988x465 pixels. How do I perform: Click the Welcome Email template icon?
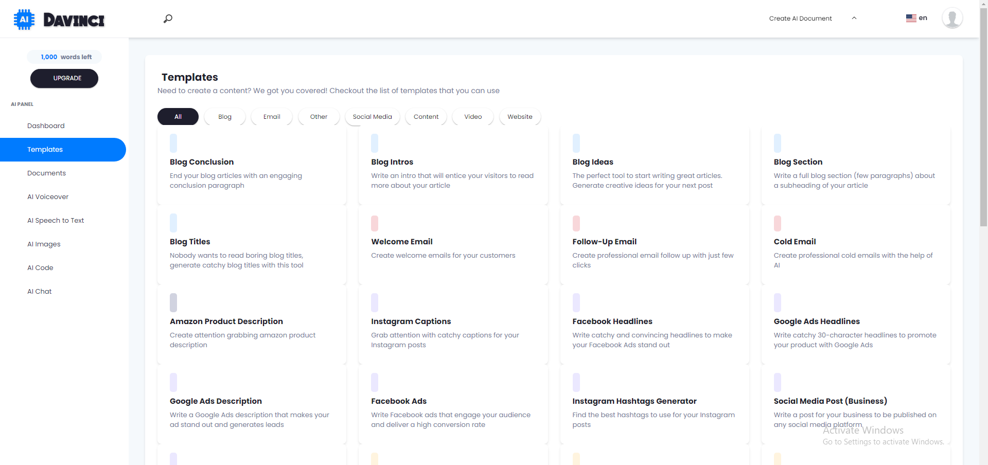point(375,223)
